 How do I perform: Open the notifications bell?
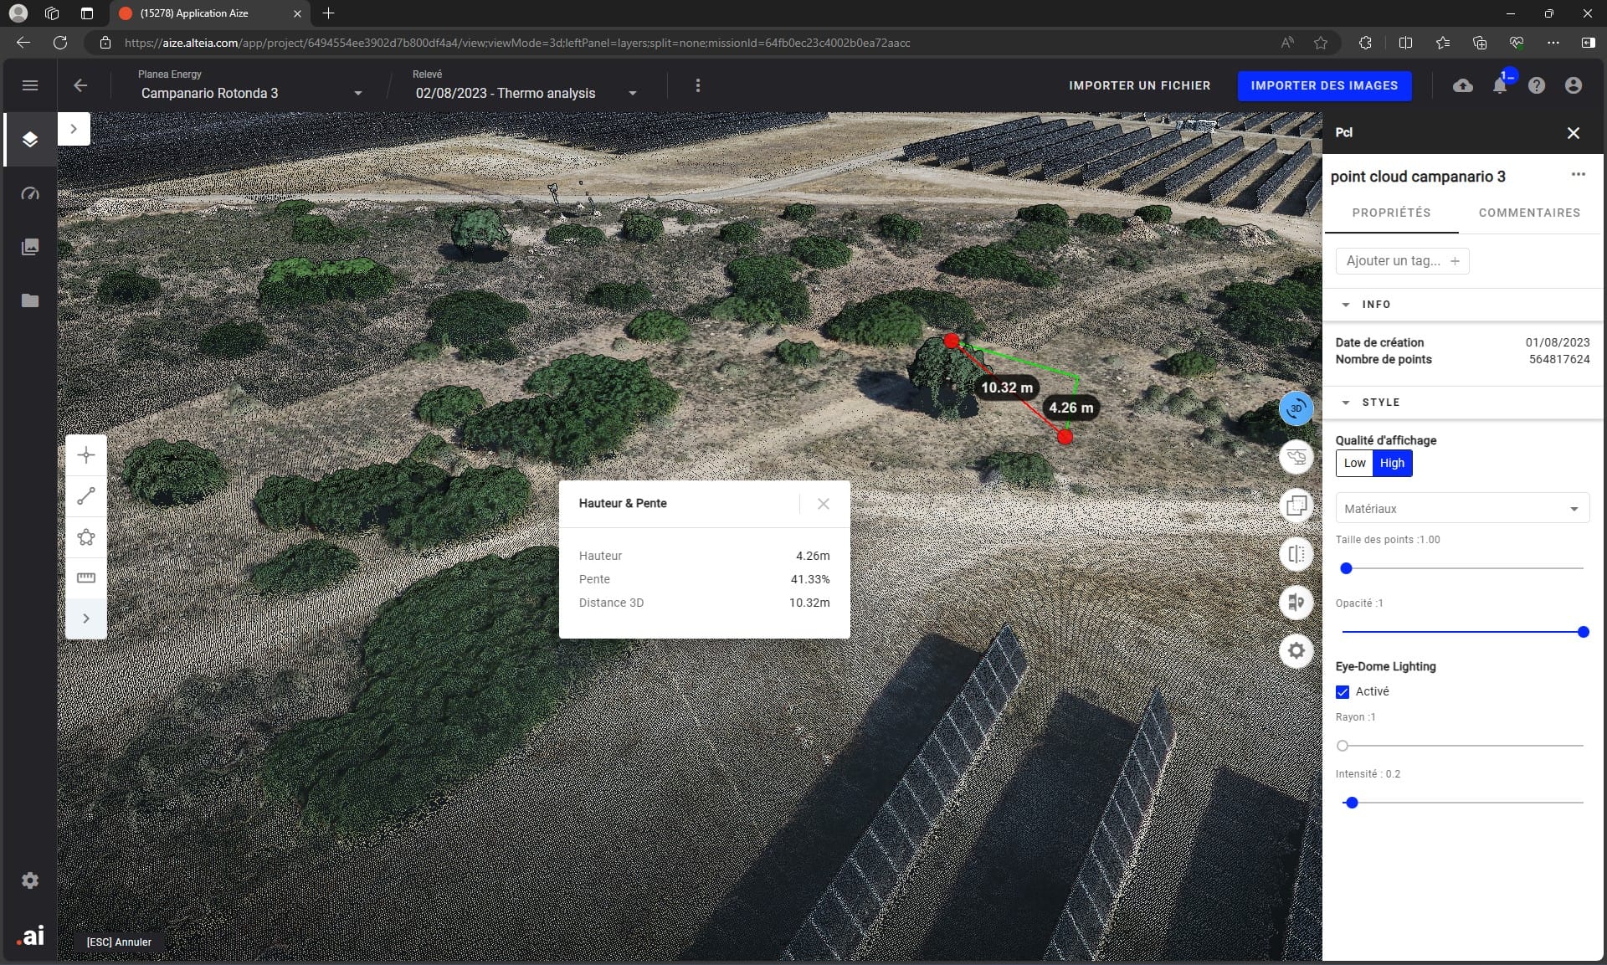1500,85
